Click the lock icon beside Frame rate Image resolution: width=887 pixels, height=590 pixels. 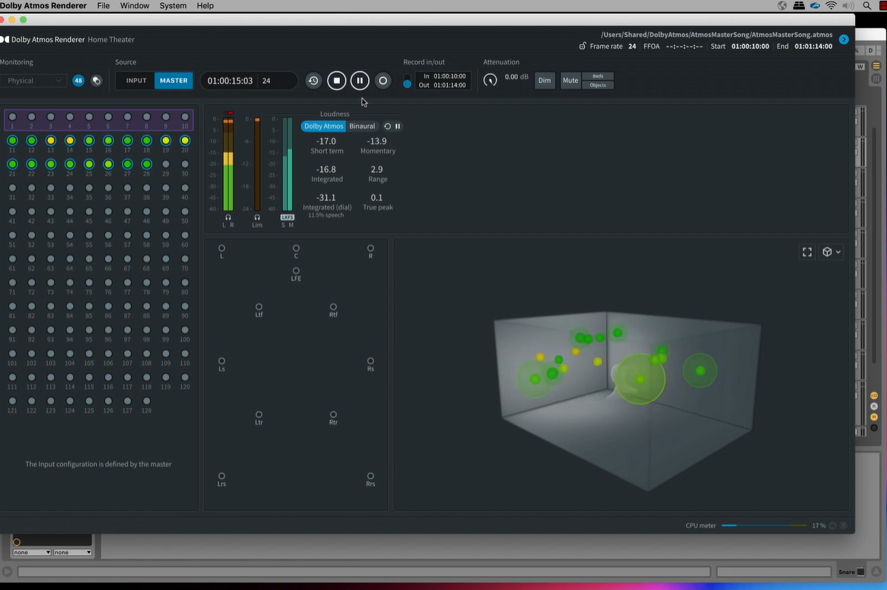coord(582,47)
